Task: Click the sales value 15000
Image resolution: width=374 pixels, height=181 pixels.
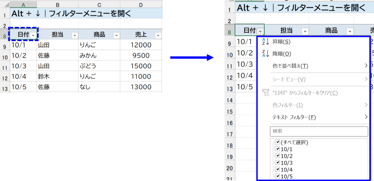Action: coord(141,66)
